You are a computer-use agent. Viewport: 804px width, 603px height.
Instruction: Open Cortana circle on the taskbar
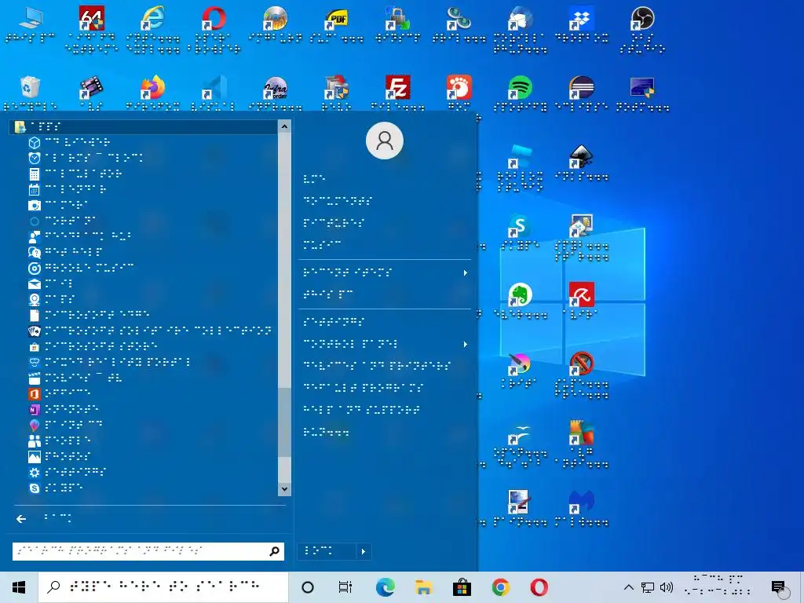(x=308, y=587)
